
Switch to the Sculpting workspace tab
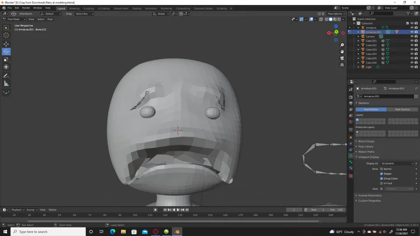[x=88, y=8]
